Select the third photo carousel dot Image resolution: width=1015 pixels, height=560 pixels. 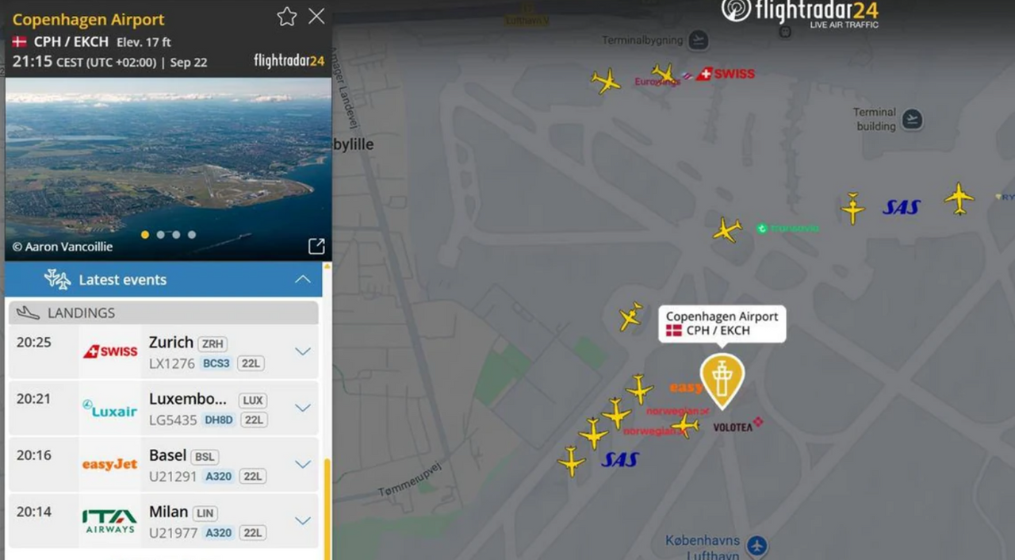[x=176, y=235]
